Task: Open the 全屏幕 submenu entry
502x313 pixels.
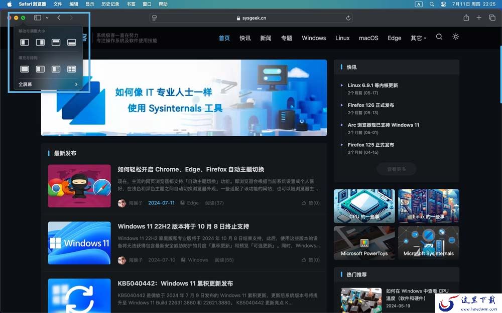Action: (48, 84)
